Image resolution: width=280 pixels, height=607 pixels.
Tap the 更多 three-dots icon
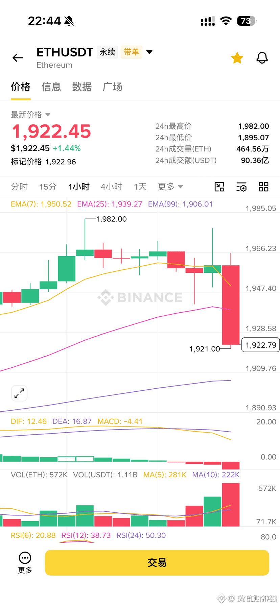coord(25,558)
